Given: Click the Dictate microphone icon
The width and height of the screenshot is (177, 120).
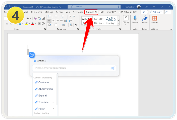Looking at the screenshot, I should coord(135,18).
